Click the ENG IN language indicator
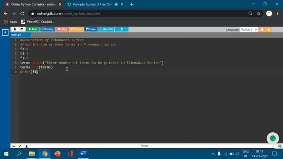This screenshot has width=283, height=159. tap(245, 154)
